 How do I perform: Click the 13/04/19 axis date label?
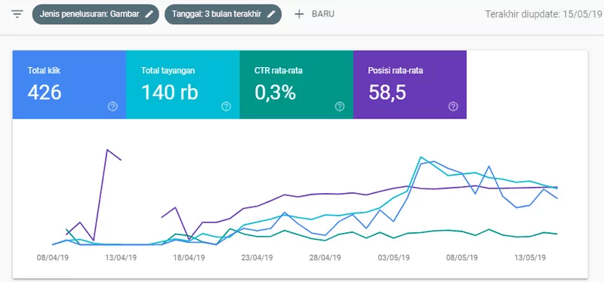121,258
